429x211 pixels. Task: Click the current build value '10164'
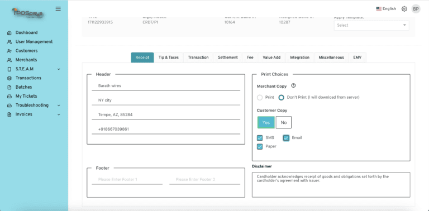[x=230, y=22]
